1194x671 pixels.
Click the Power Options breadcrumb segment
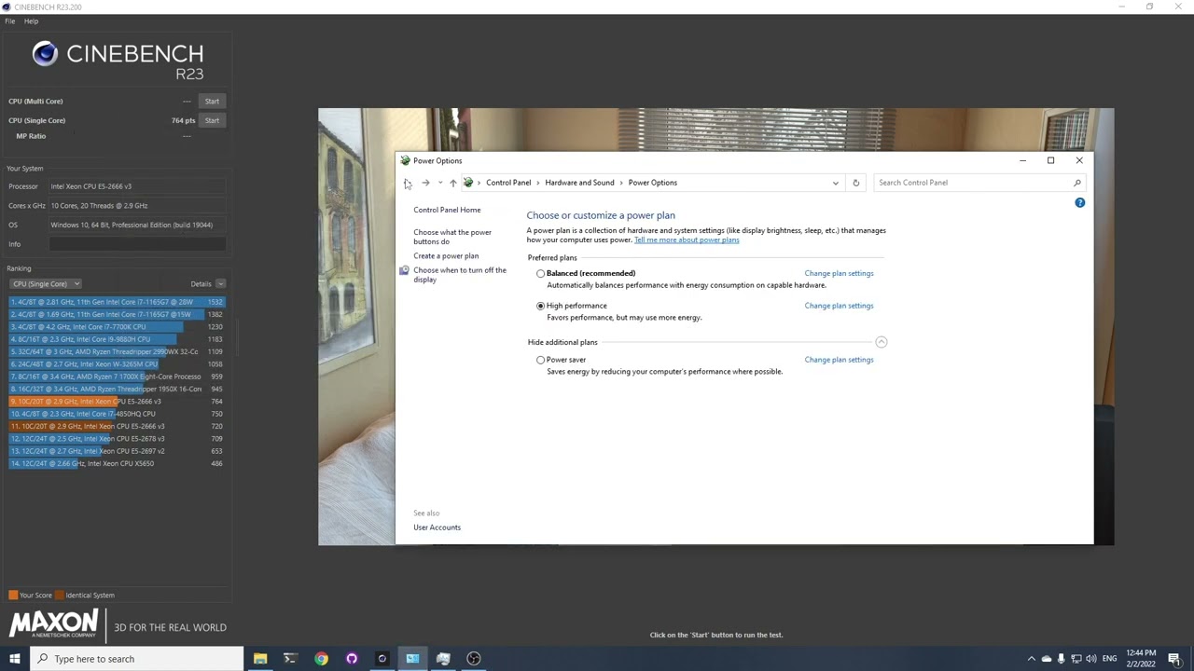pos(653,183)
